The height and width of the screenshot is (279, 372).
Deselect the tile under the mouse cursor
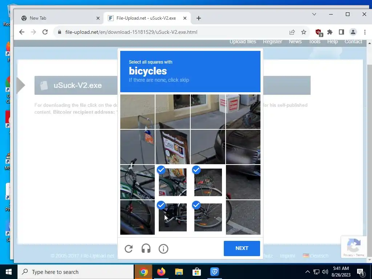[x=173, y=217]
